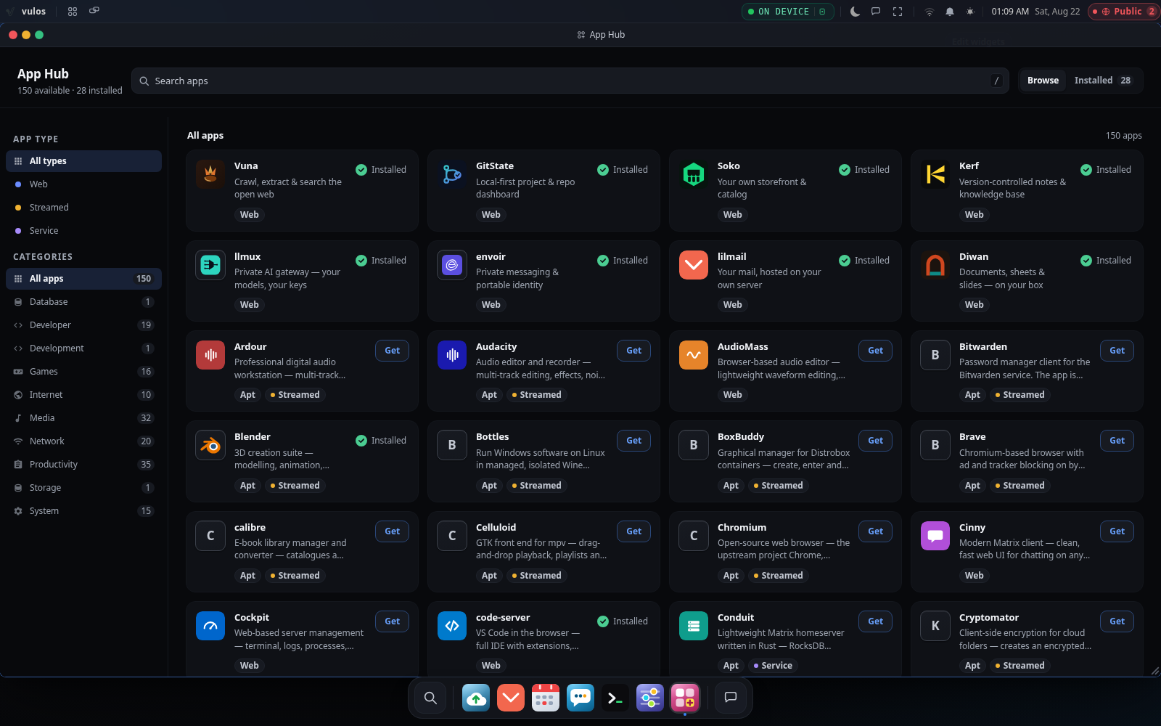Screen dimensions: 1161x726
Task: Open the lilmail icon in the dock
Action: pos(511,698)
